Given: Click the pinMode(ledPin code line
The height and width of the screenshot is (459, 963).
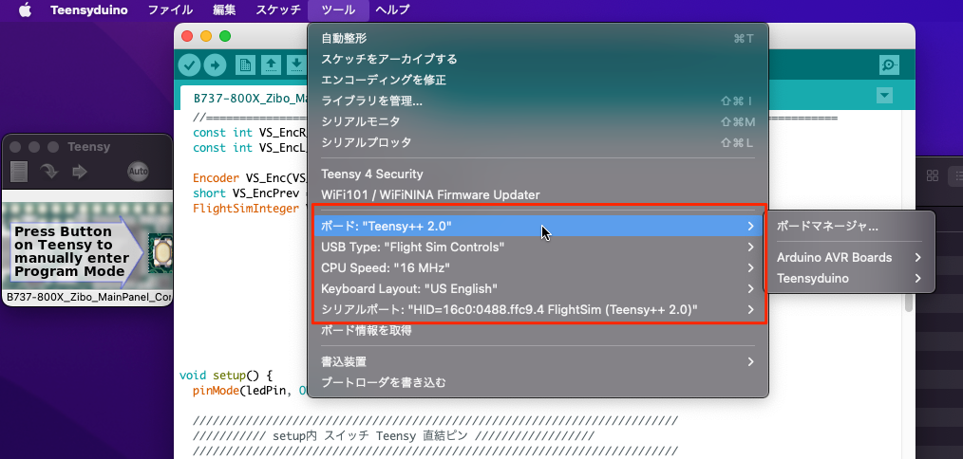Looking at the screenshot, I should pos(250,391).
